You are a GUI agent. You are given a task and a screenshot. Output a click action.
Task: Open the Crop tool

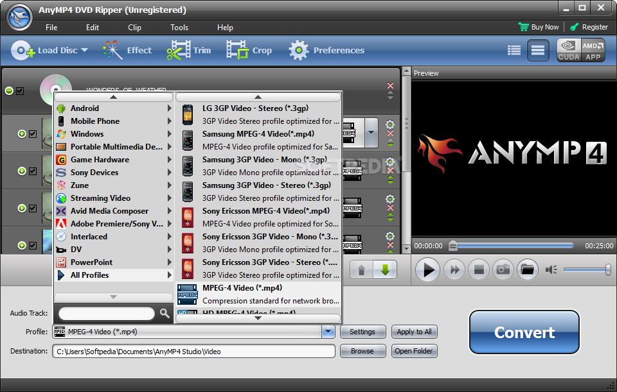(x=249, y=50)
